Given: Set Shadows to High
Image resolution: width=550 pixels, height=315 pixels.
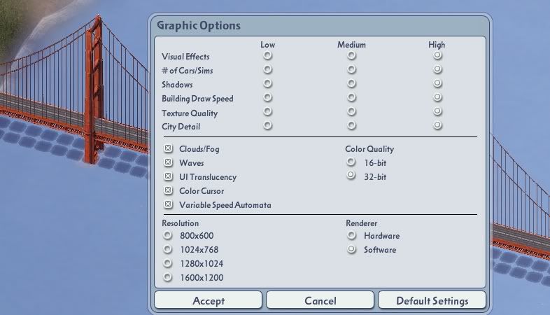Looking at the screenshot, I should (437, 83).
